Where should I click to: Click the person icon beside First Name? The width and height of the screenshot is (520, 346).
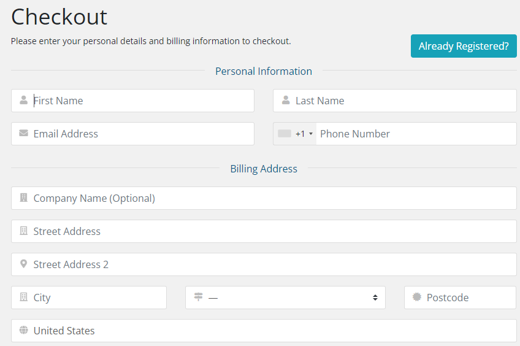click(23, 101)
